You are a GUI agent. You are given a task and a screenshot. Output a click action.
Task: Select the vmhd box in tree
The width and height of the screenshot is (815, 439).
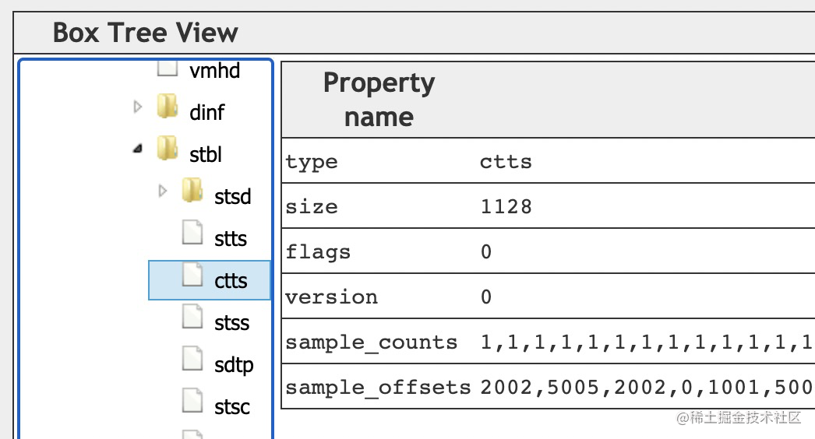tap(215, 71)
